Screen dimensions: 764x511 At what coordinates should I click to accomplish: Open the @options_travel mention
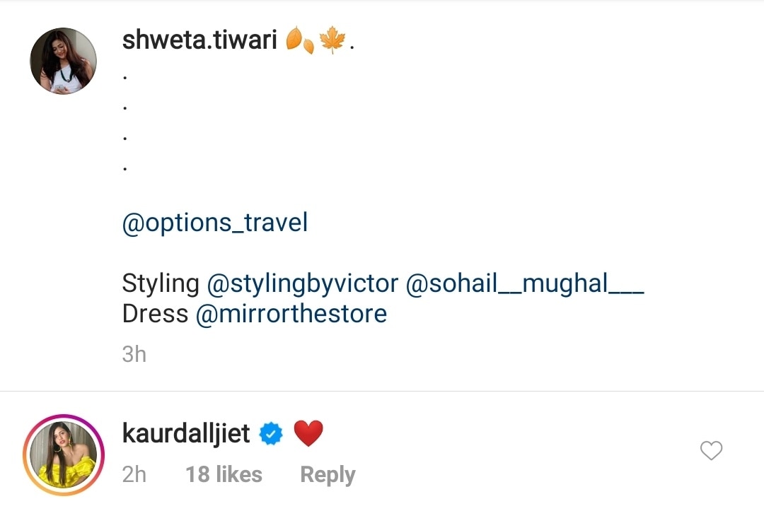pos(215,223)
